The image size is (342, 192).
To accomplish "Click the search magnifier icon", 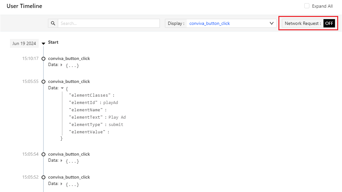I will 53,23.
